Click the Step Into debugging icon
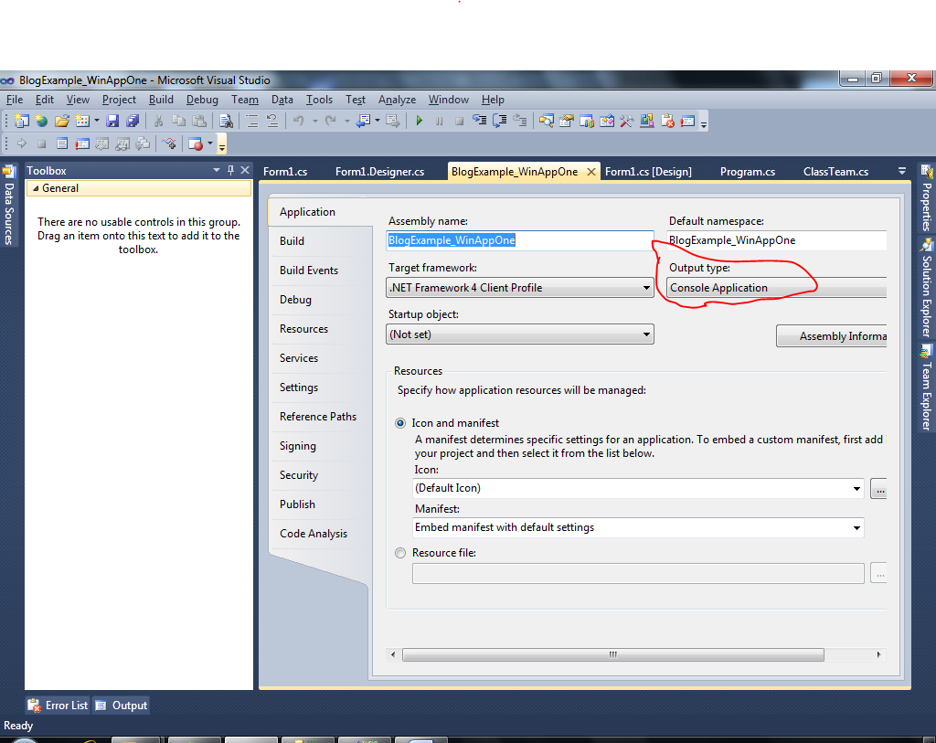936x743 pixels. click(479, 120)
